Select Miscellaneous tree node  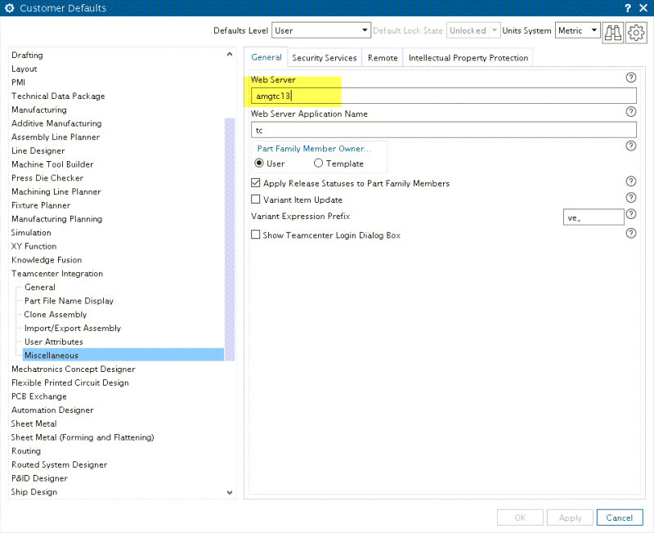tap(123, 356)
